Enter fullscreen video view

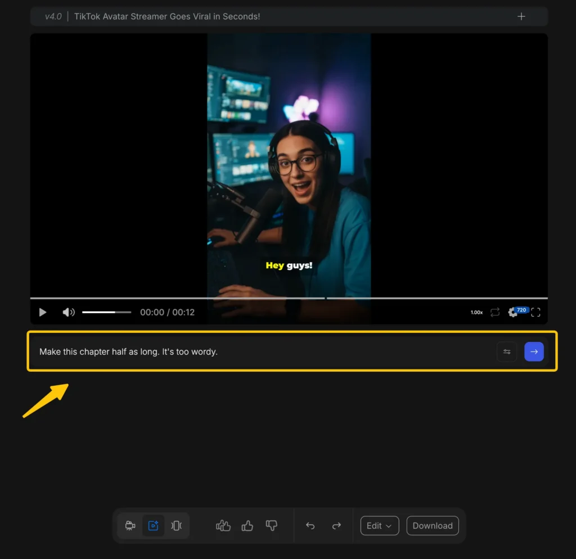point(535,312)
